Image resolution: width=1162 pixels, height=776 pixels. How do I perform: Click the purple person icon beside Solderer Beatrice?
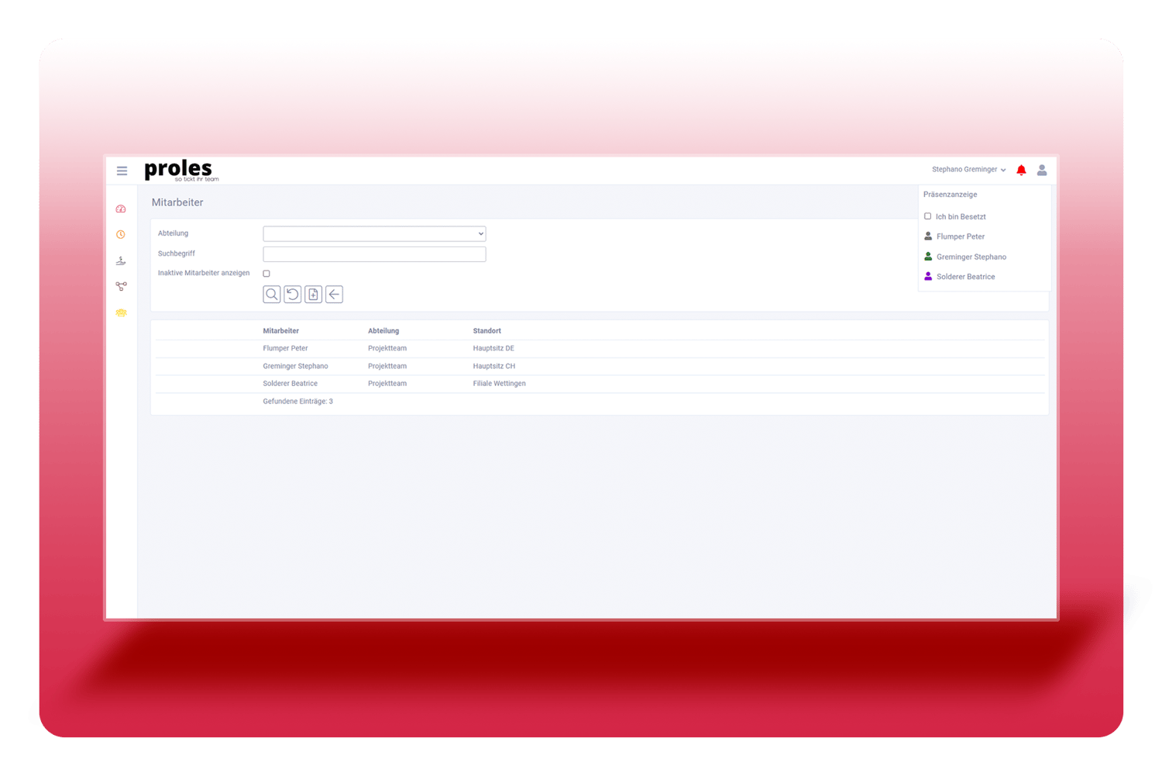click(928, 277)
